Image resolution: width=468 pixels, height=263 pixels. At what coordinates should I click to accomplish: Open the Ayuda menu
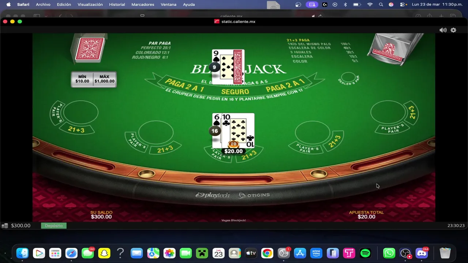[x=189, y=4]
